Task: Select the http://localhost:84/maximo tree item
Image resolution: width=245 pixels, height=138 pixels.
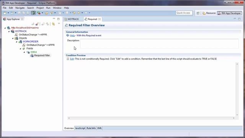Action: [x=25, y=28]
